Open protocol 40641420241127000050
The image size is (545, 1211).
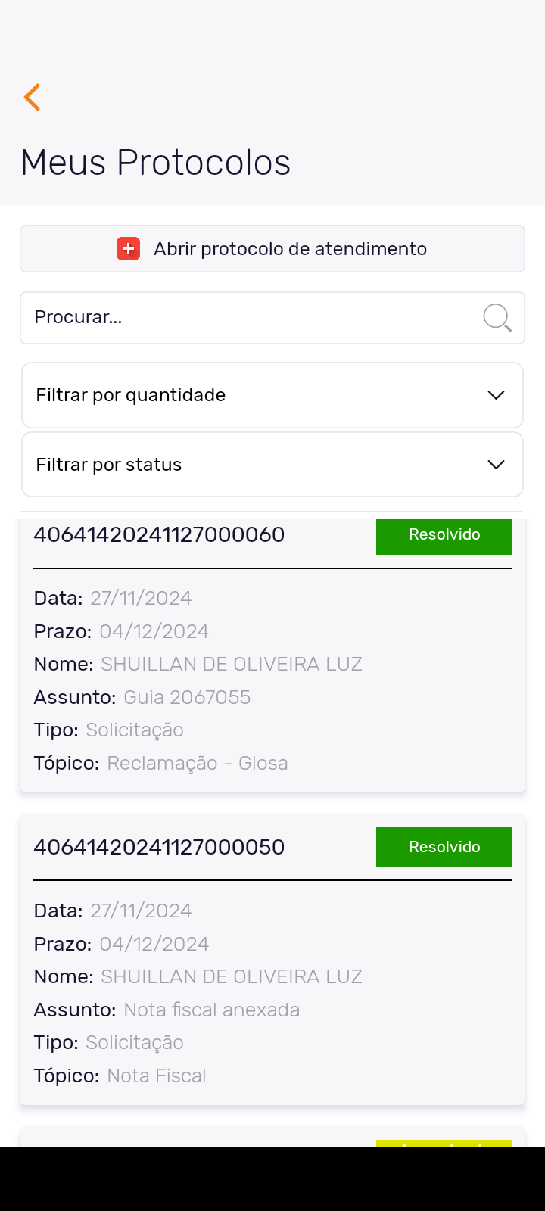[159, 847]
